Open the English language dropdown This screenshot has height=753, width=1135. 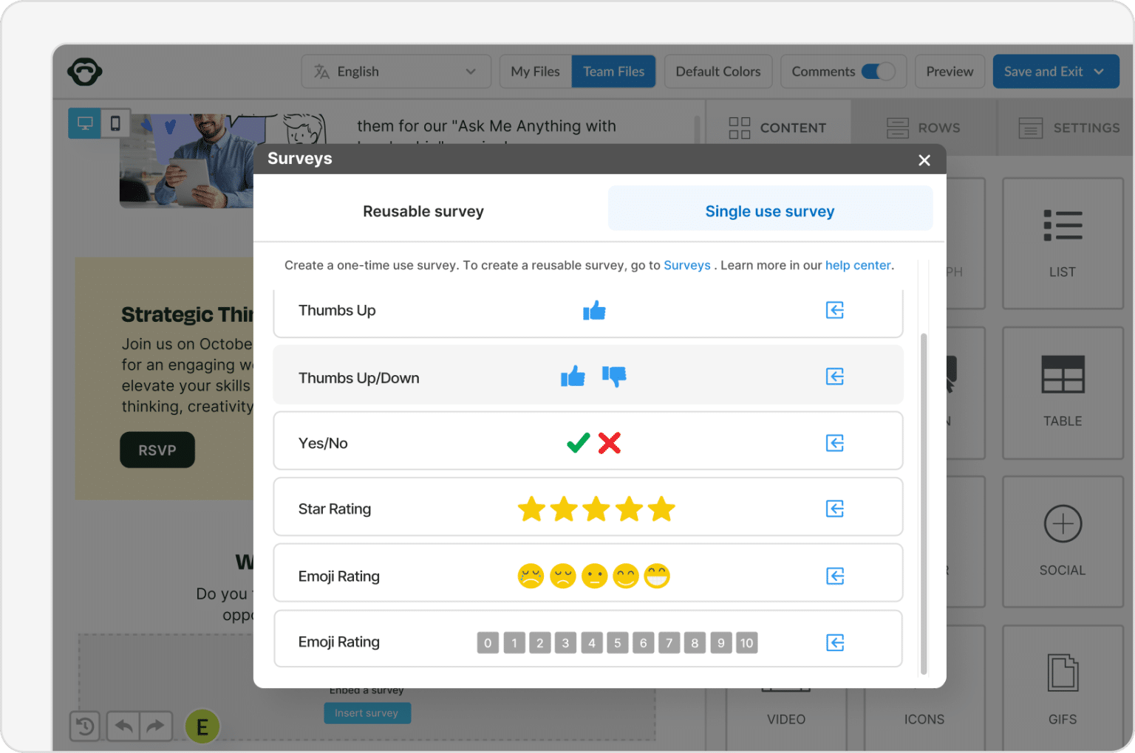tap(396, 71)
